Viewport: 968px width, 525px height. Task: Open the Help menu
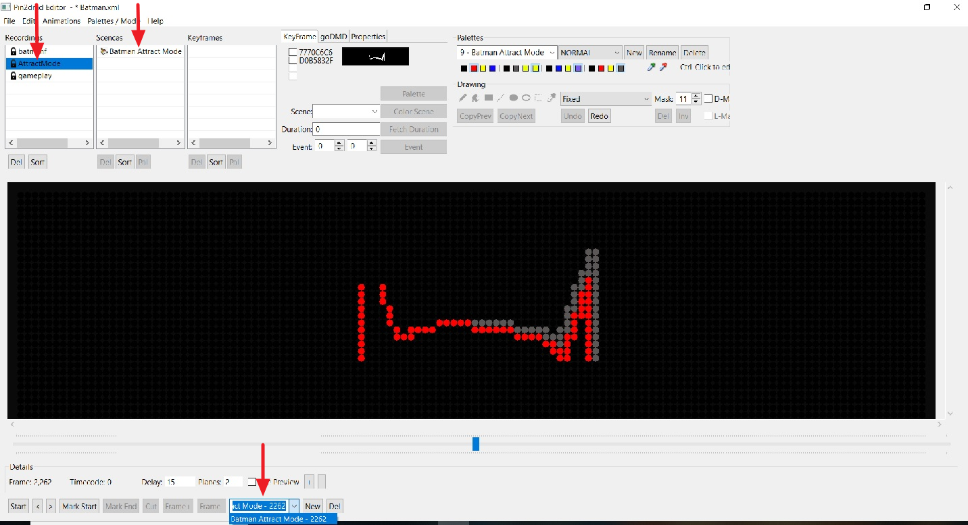(155, 21)
